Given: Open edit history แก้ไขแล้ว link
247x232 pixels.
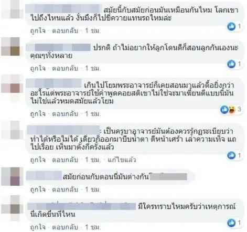Looking at the screenshot, I should [122, 160].
